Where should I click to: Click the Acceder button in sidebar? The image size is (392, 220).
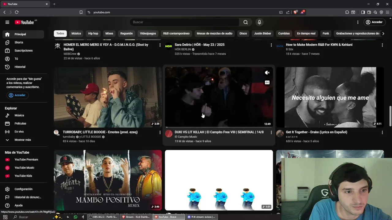pyautogui.click(x=17, y=95)
